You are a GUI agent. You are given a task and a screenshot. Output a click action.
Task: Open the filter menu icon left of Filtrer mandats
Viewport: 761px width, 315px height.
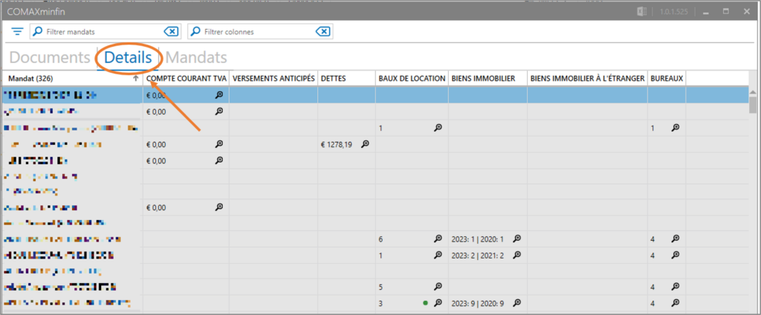pyautogui.click(x=18, y=32)
